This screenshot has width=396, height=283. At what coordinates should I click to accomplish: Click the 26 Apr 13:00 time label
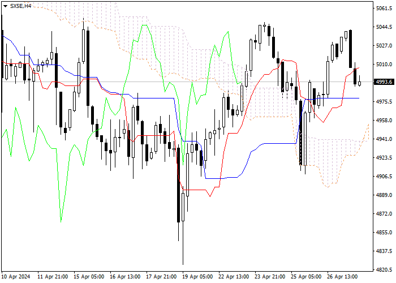(342, 277)
